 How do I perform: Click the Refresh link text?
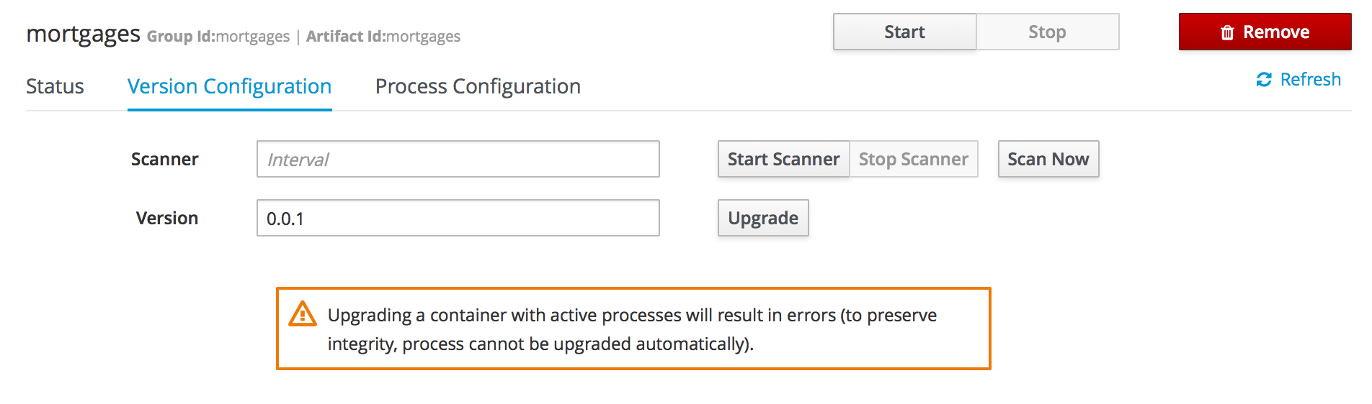coord(1310,80)
